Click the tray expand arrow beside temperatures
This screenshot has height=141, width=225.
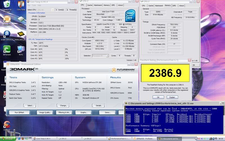(196, 139)
